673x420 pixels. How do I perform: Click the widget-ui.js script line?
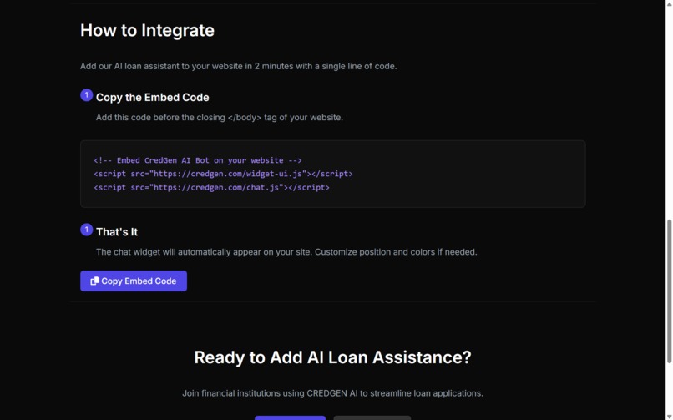[223, 174]
